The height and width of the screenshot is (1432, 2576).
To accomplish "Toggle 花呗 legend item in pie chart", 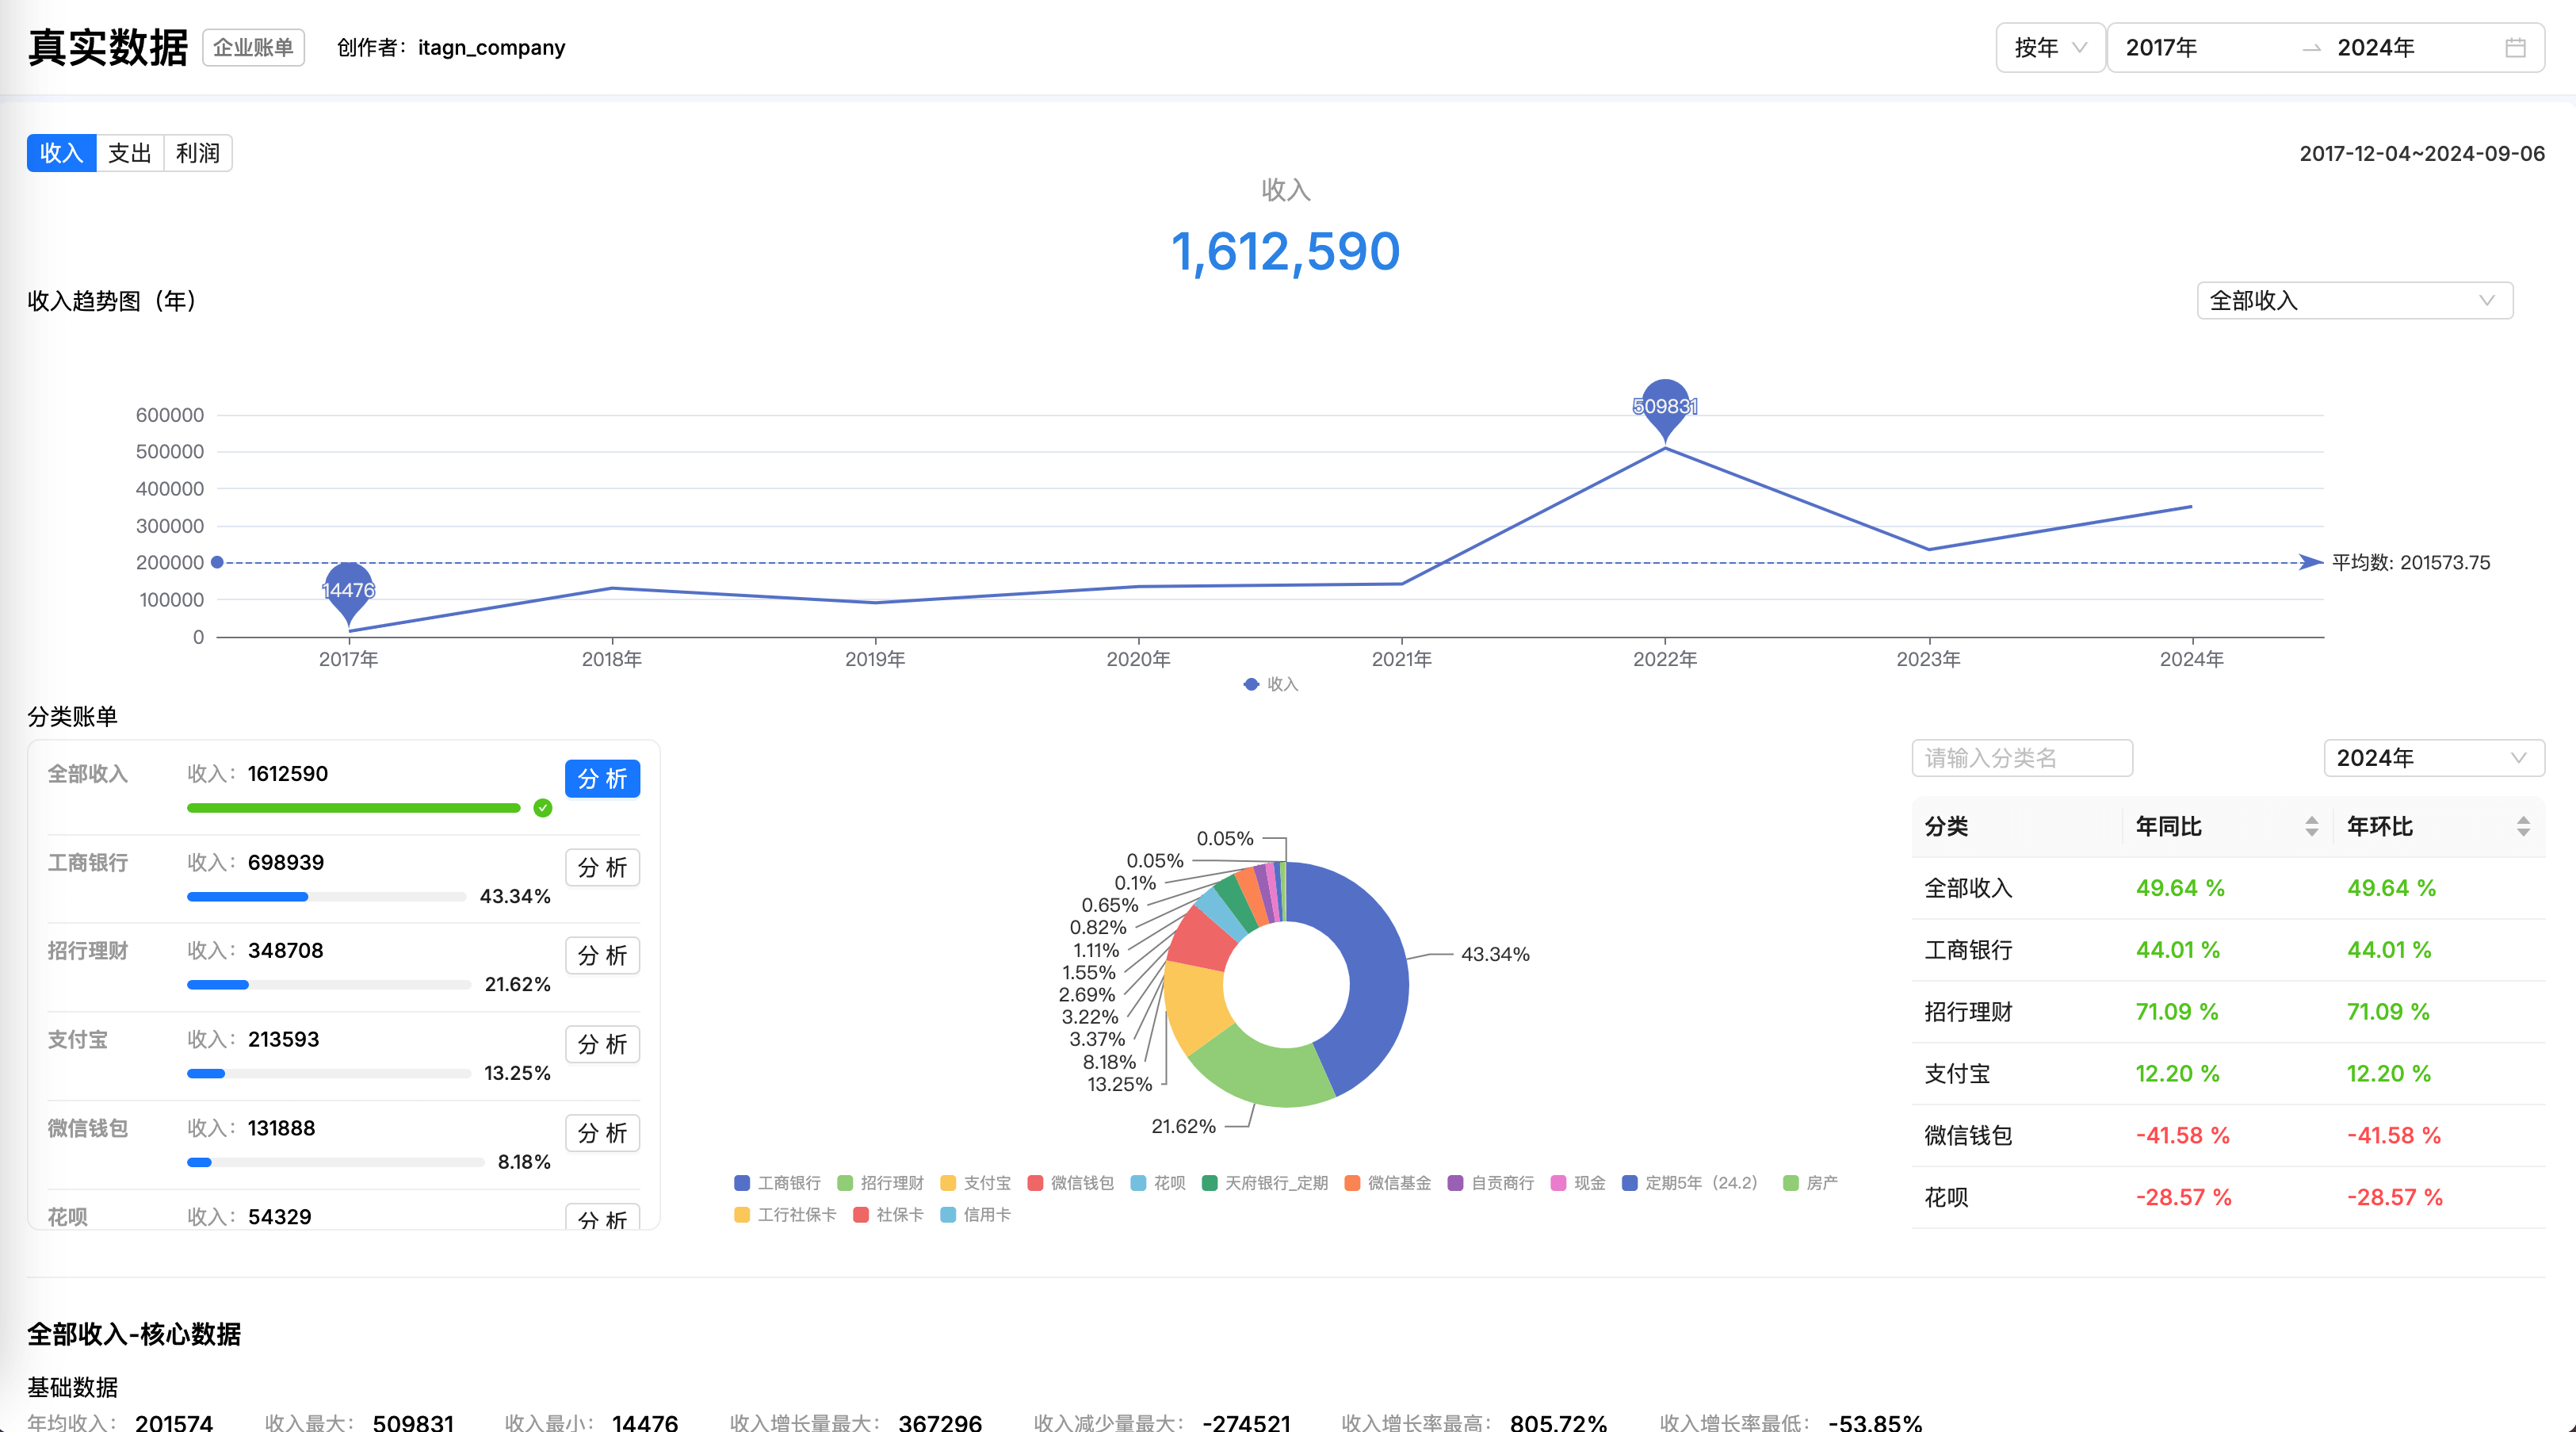I will click(x=1157, y=1183).
